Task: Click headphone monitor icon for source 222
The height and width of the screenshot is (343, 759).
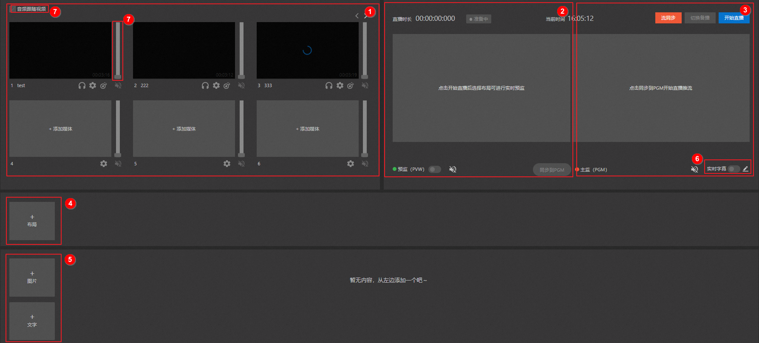Action: 205,85
